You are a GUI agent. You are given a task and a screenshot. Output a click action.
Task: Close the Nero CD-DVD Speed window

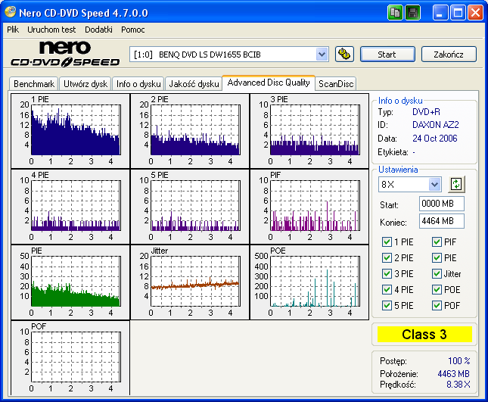[x=475, y=13]
